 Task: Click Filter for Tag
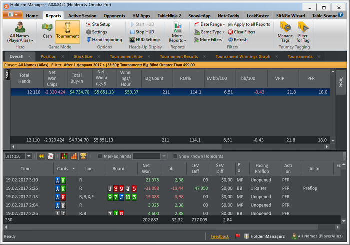[303, 32]
